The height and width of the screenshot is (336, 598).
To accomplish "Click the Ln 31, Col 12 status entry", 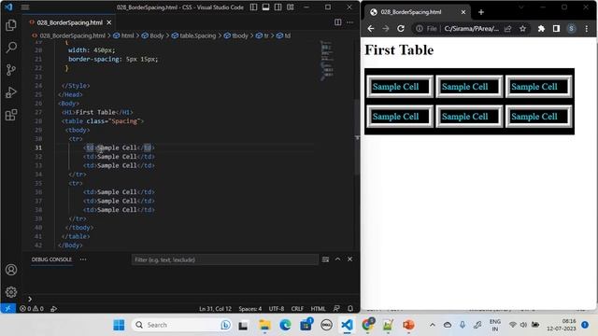I will (215, 309).
